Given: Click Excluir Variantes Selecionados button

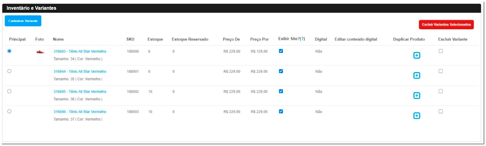Looking at the screenshot, I should 446,24.
